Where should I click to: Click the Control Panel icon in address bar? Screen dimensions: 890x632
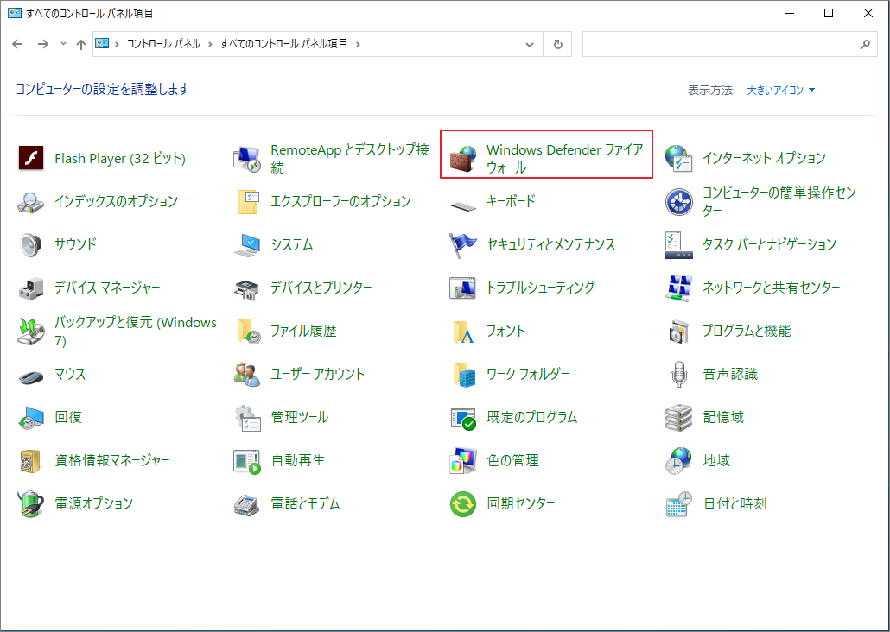[102, 44]
